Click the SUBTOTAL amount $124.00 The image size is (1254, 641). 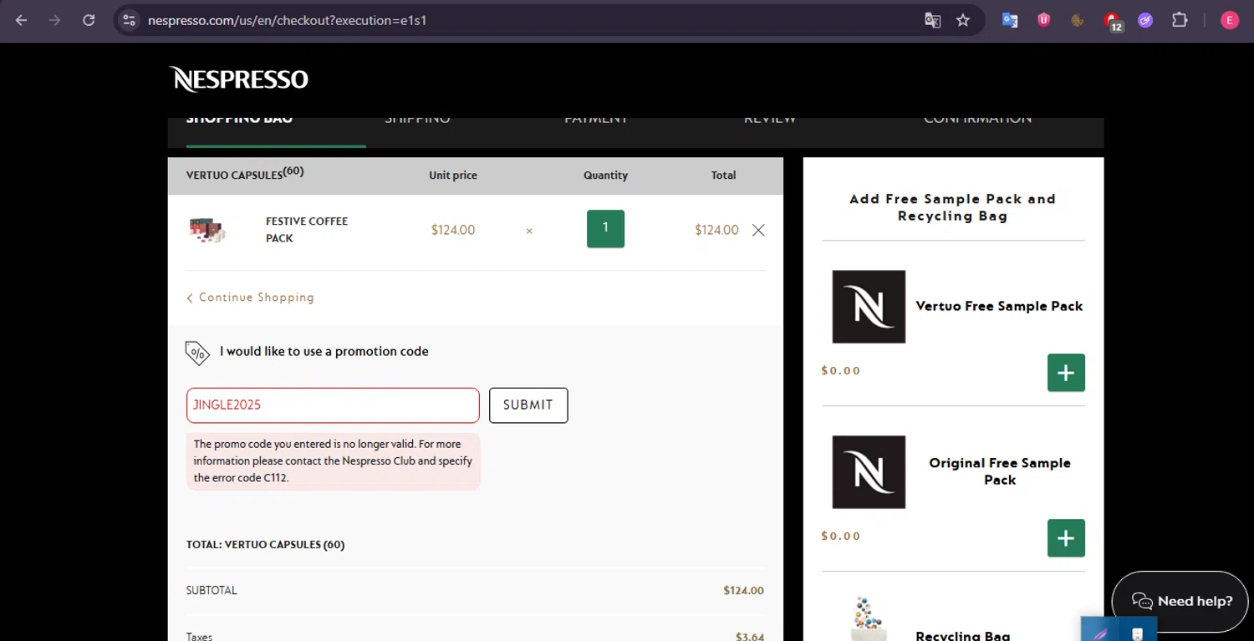(x=743, y=591)
